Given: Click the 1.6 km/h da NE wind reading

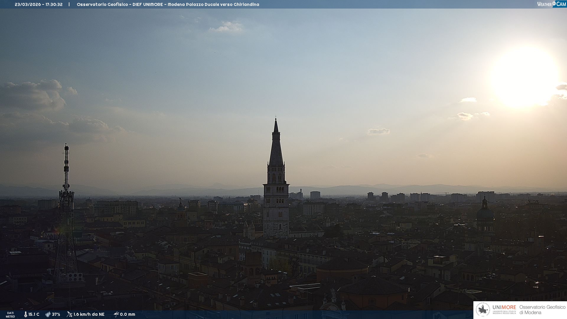Looking at the screenshot, I should (89, 314).
